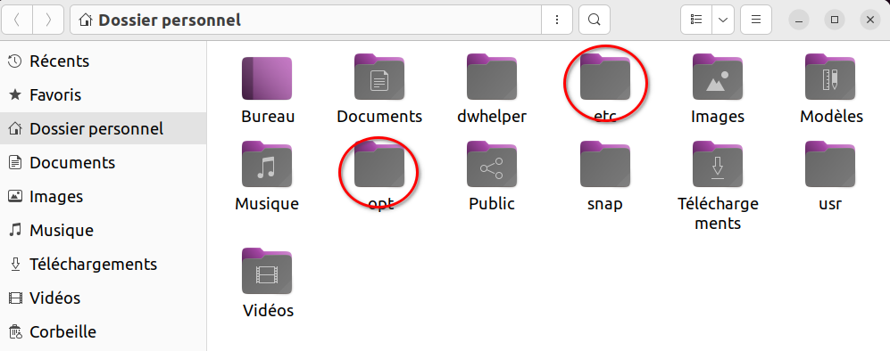The image size is (890, 351).
Task: Close the Files window
Action: [870, 20]
